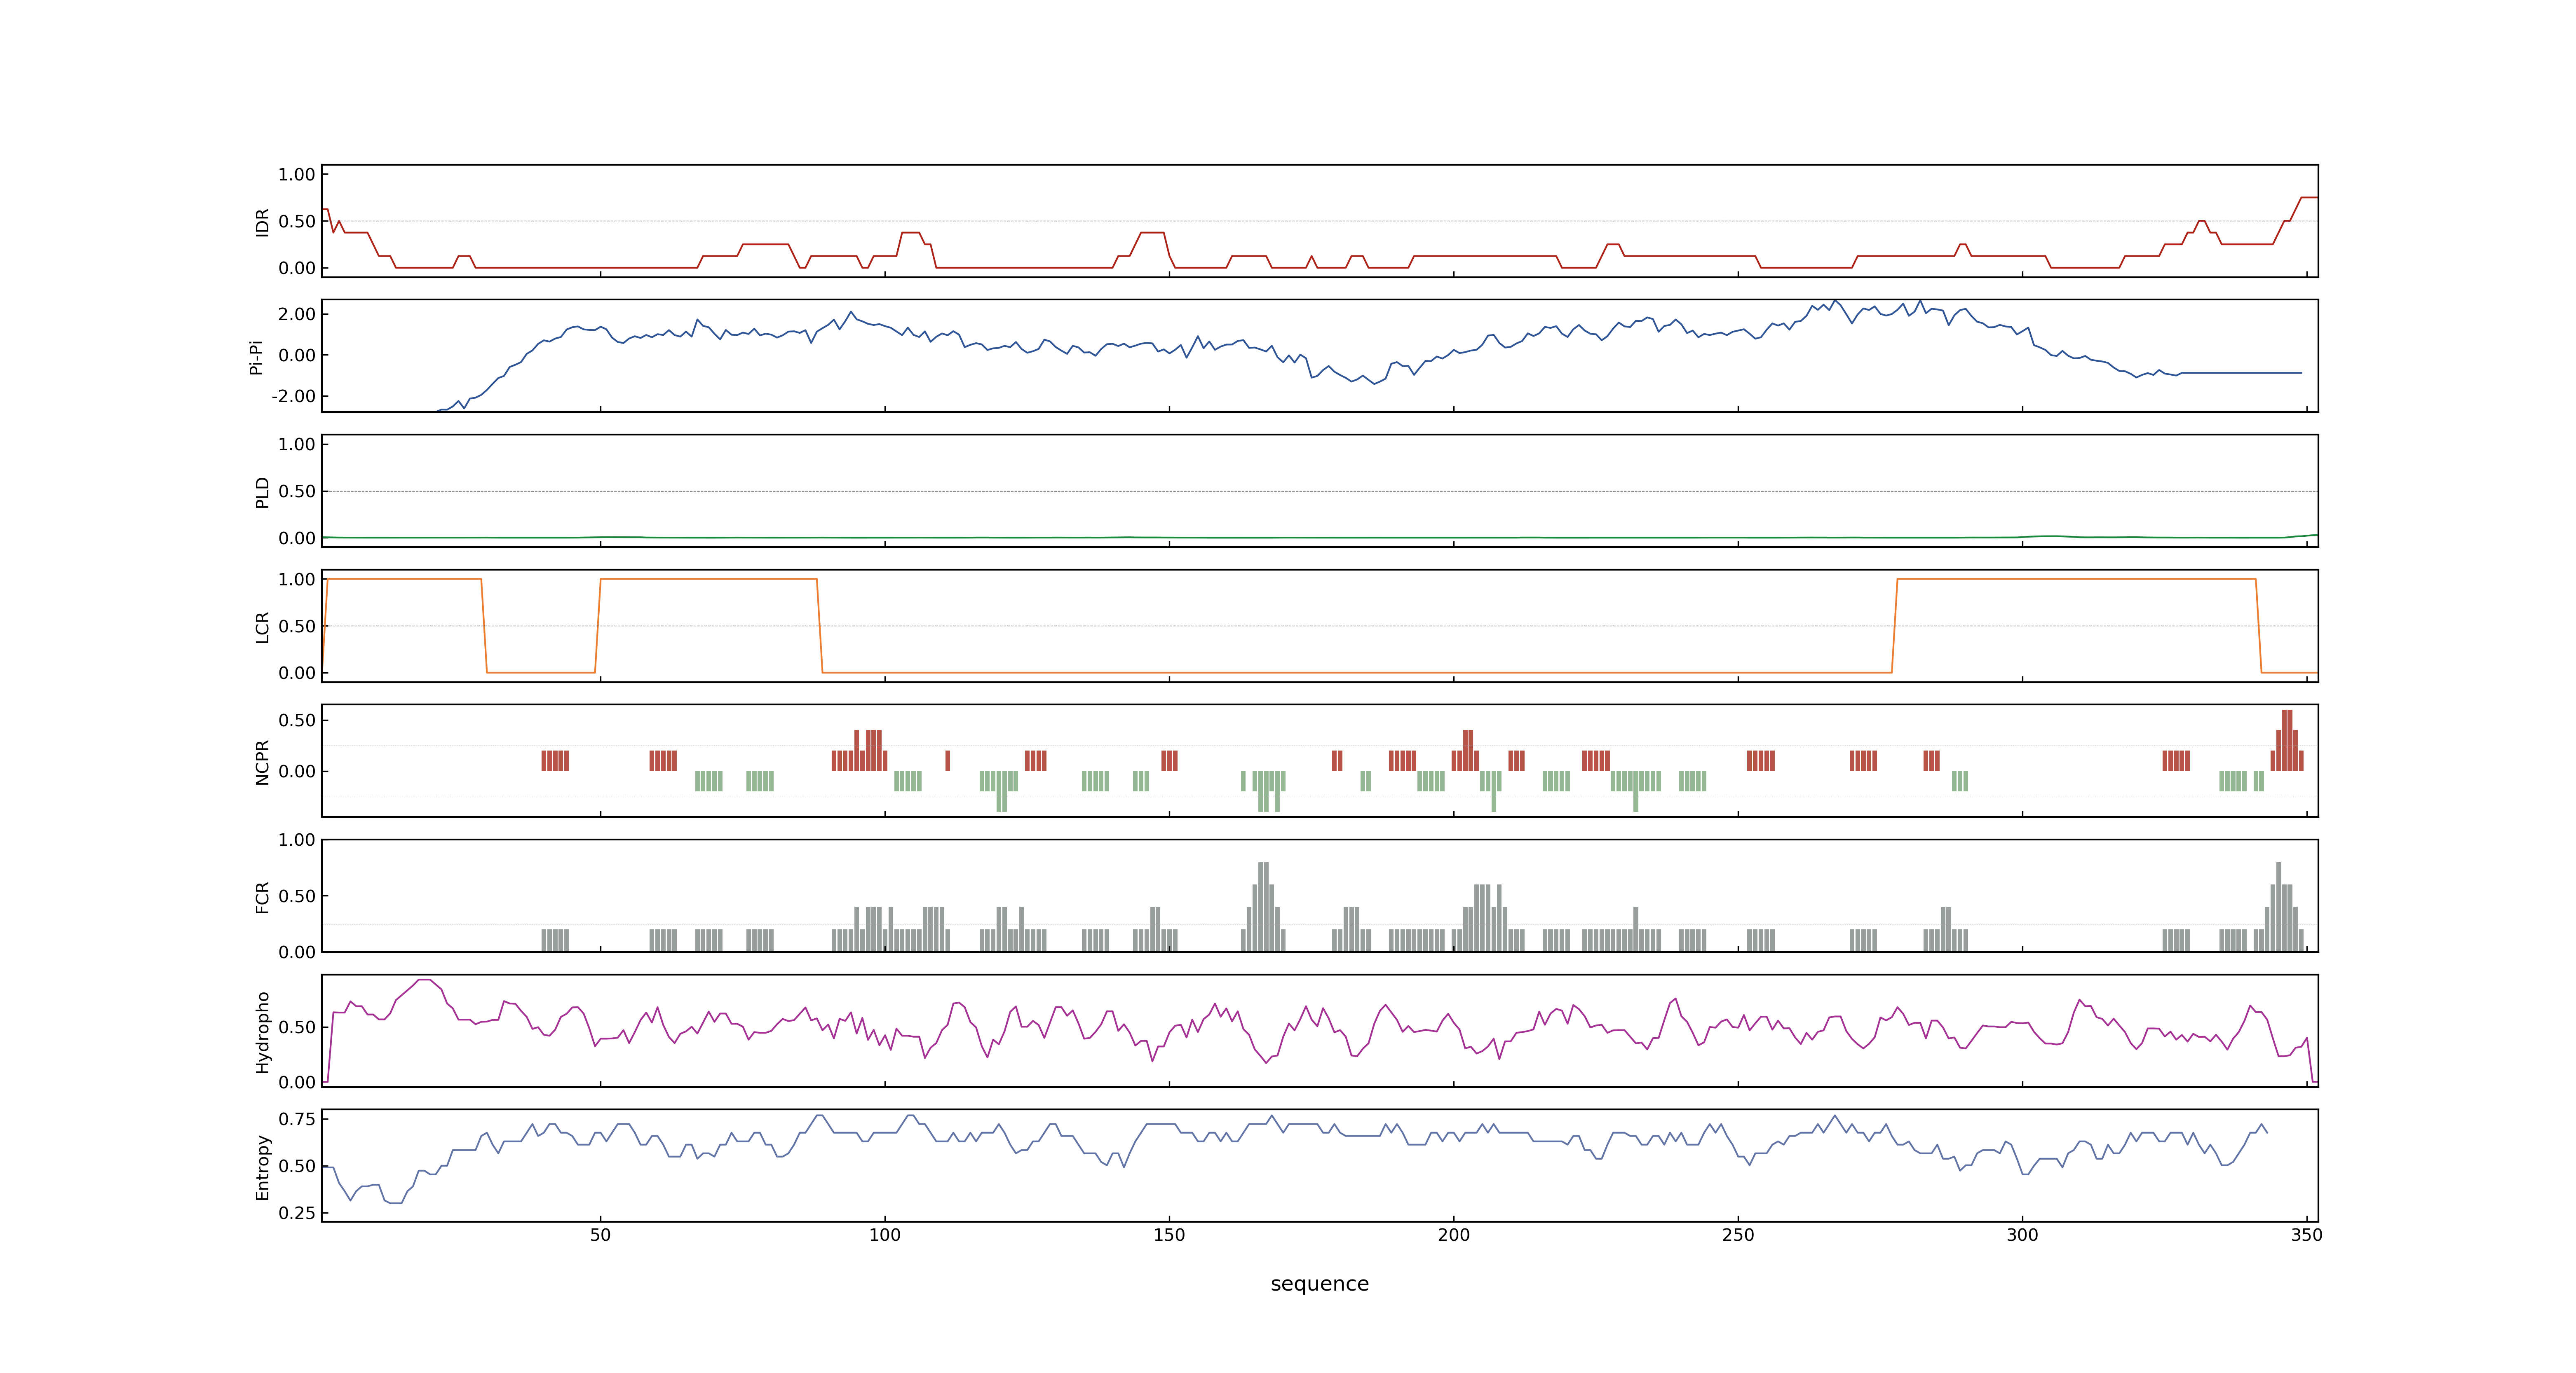Click the LCR y-axis label
2576x1373 pixels.
tap(262, 627)
